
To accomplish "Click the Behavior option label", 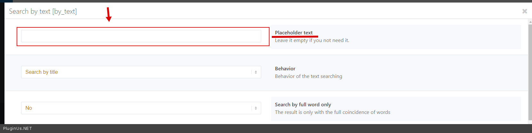I will point(285,68).
